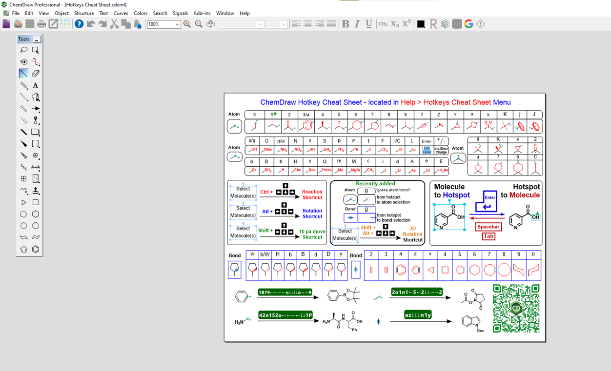Select the Acyclic Chain tool
Viewport: 611px width, 371px height.
pos(23,191)
